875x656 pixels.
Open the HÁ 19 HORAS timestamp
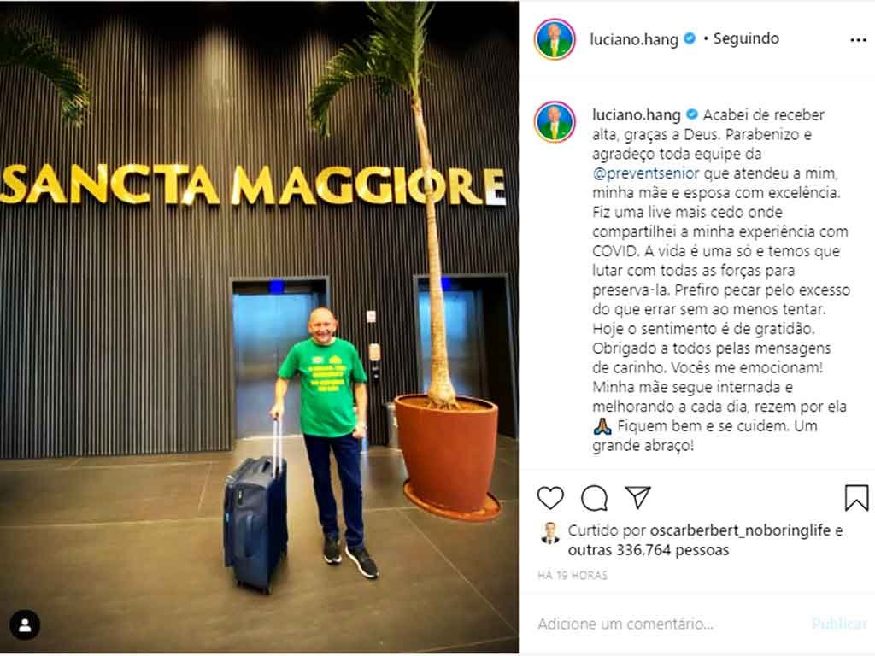572,575
